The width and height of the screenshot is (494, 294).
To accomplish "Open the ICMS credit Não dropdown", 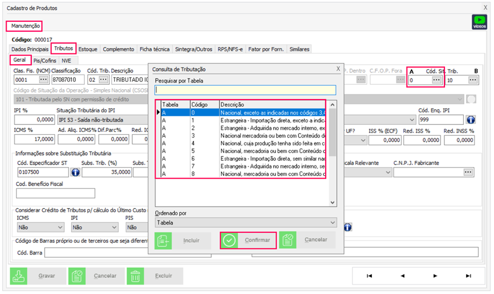I will pos(60,227).
